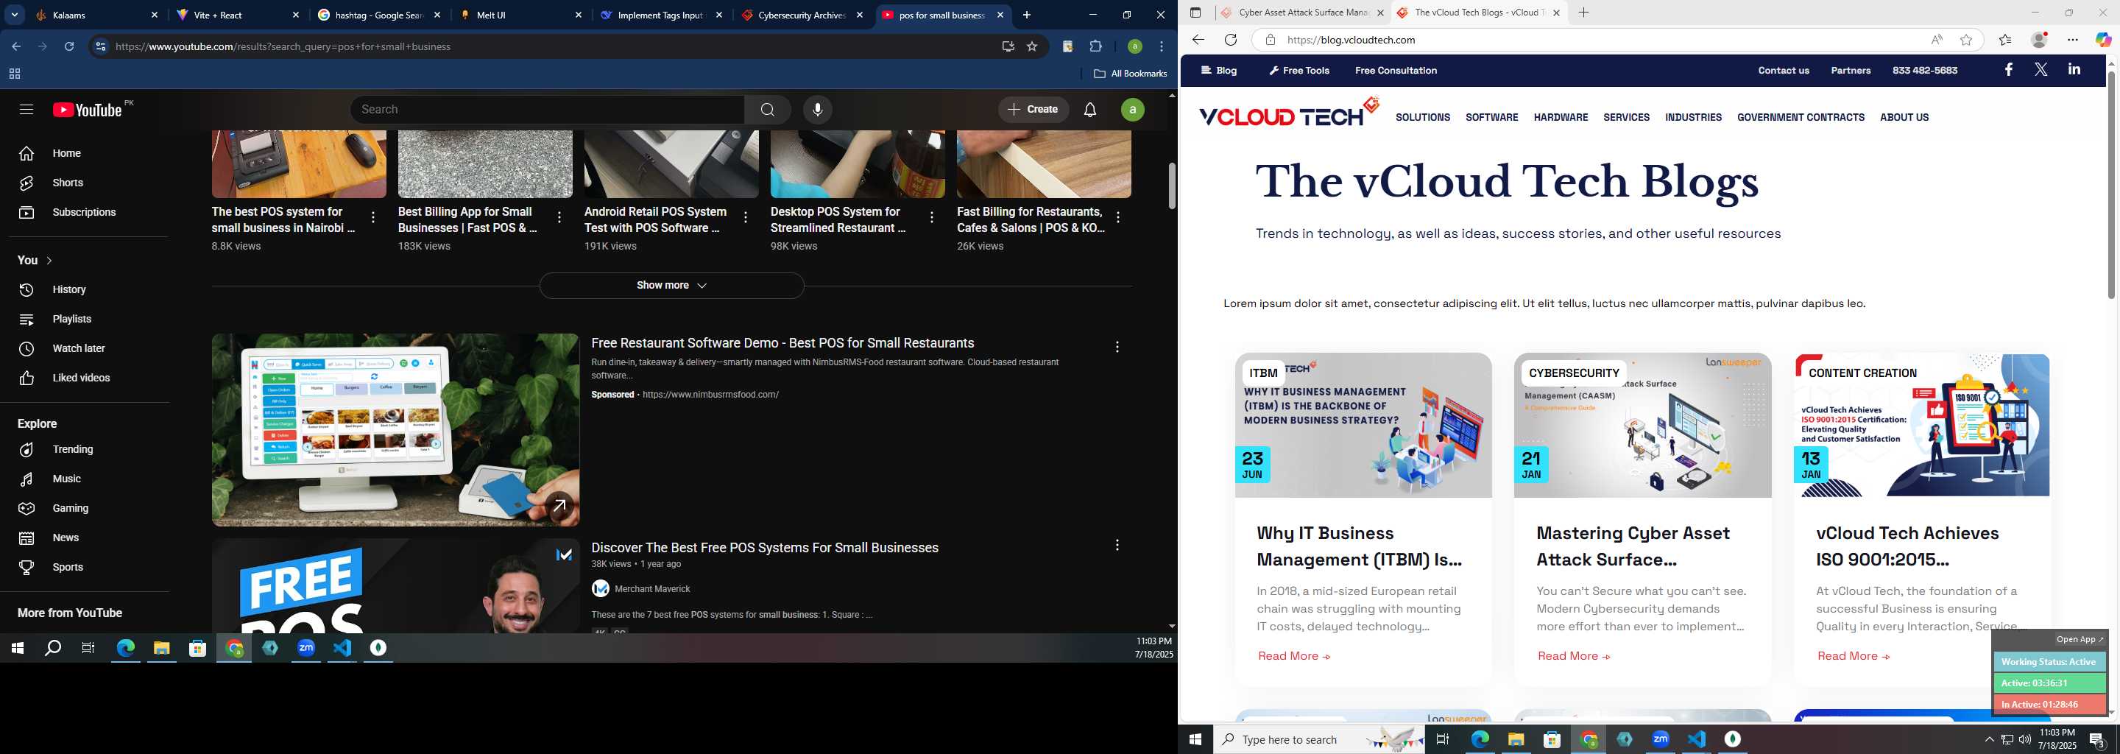Open All Bookmarks folder in Chrome
The width and height of the screenshot is (2120, 754).
tap(1130, 73)
